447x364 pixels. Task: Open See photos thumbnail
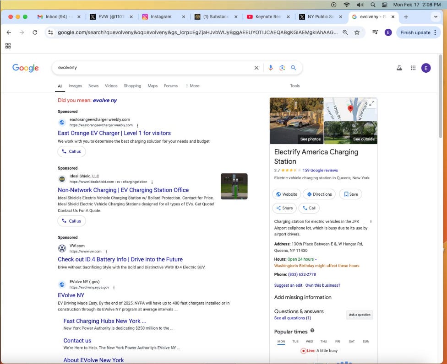[x=296, y=121]
